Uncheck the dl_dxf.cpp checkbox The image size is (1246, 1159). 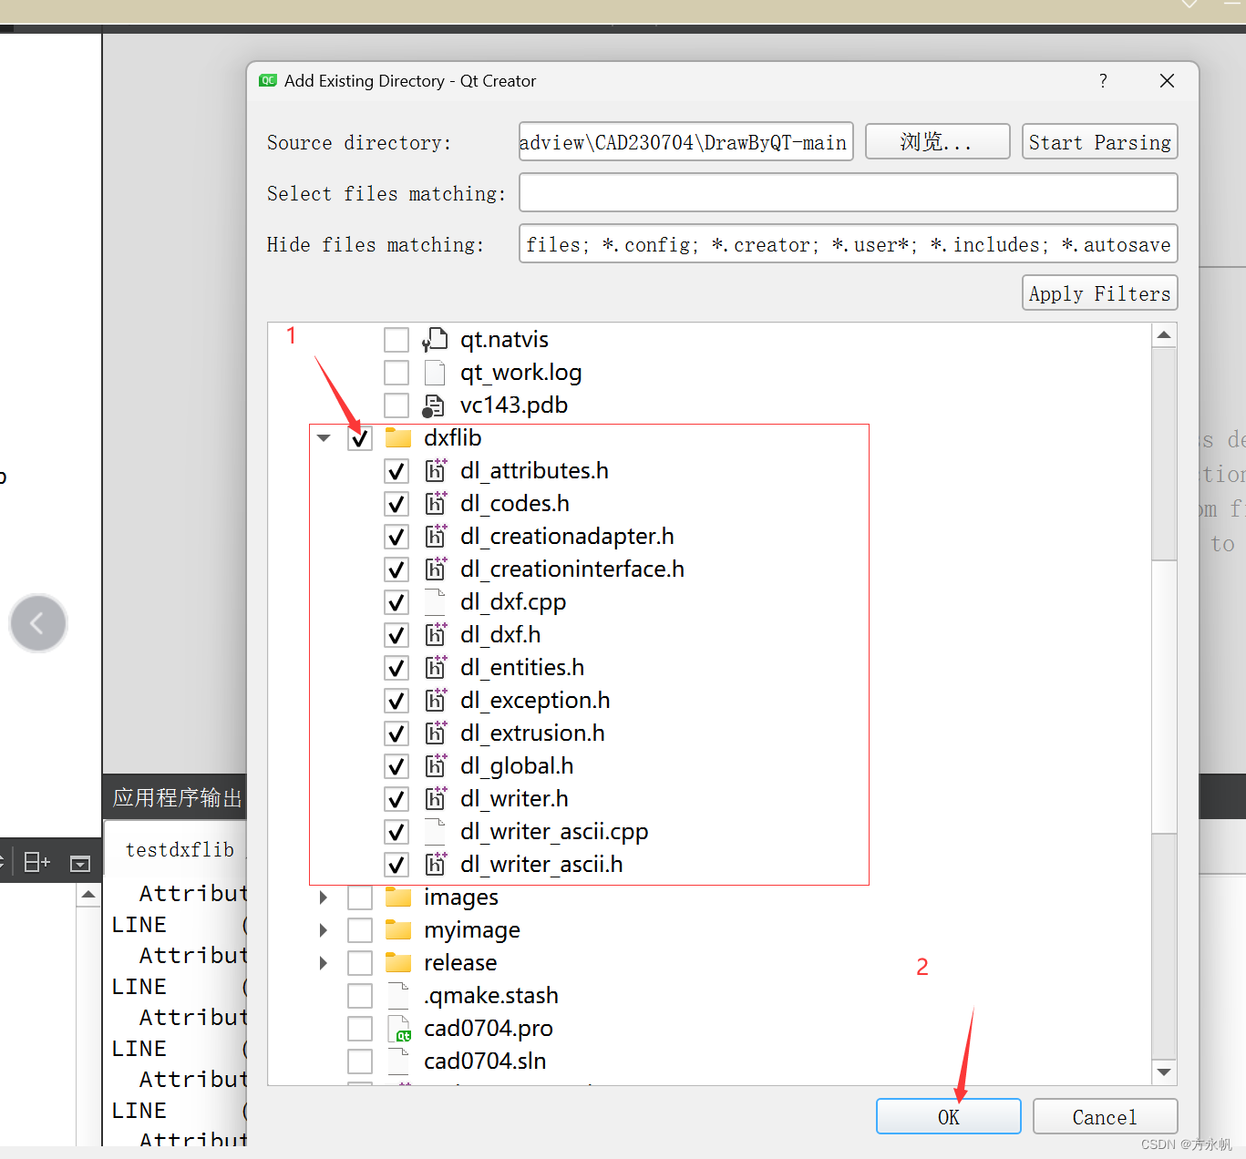(396, 602)
